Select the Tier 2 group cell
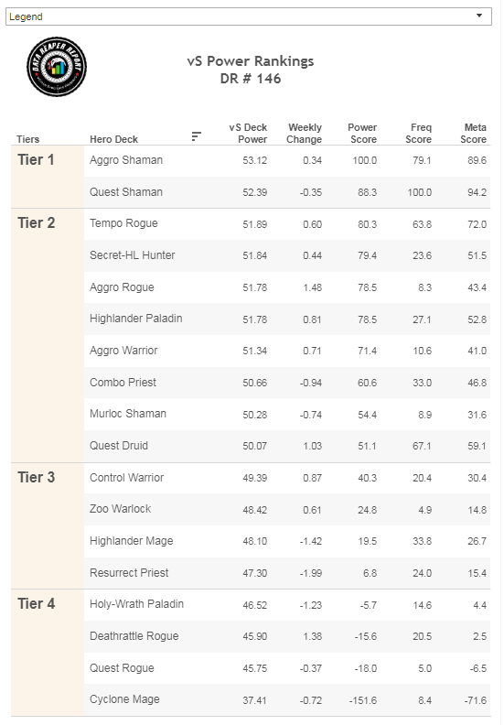This screenshot has width=504, height=725. (x=48, y=335)
